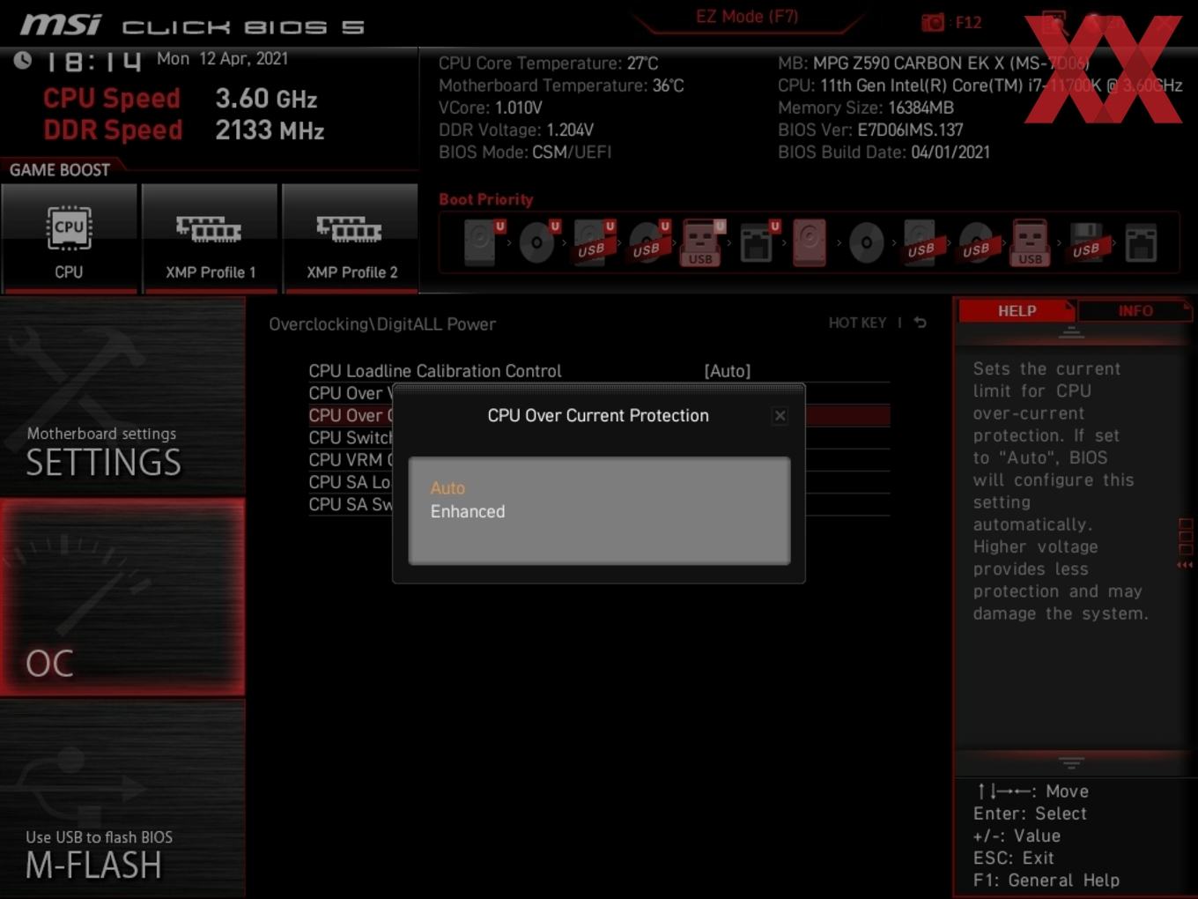This screenshot has height=899, width=1198.
Task: Click the arrows expander on the right edge
Action: click(1186, 565)
